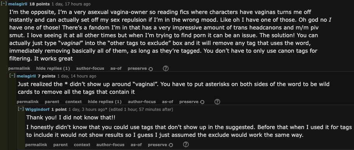Go to parent of Wiggindorf's comment
Image resolution: width=354 pixels, height=150 pixels.
60,145
